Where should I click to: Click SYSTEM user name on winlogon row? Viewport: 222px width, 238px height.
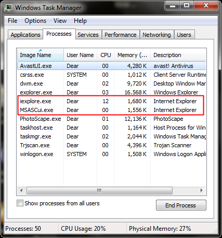click(76, 154)
